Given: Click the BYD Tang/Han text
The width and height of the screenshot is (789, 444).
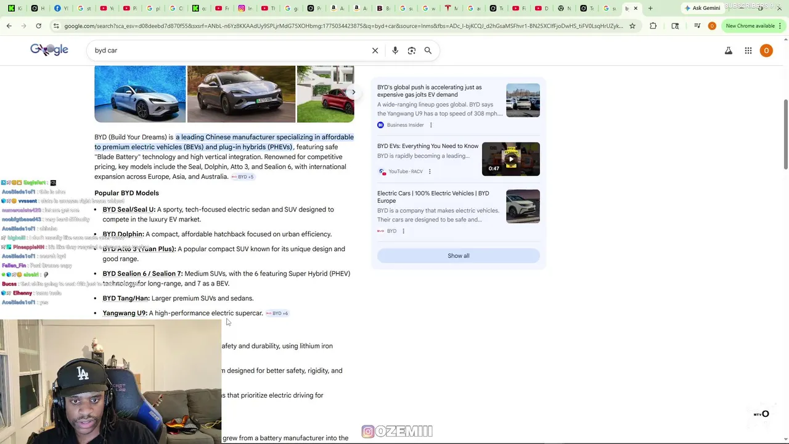Looking at the screenshot, I should [x=126, y=298].
